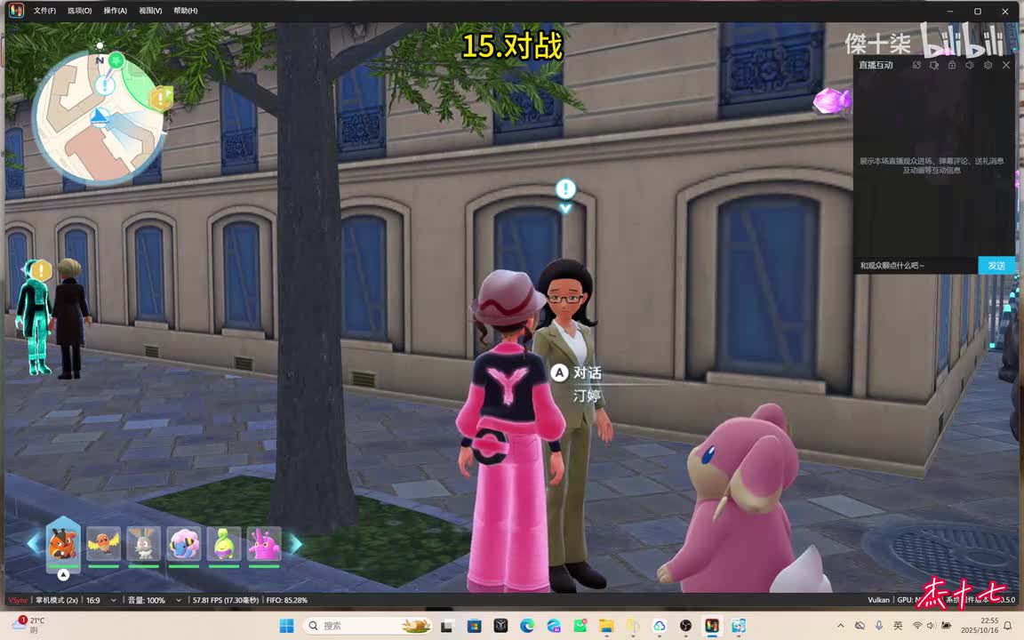This screenshot has width=1024, height=640.
Task: Switch input method via 英 indicator
Action: point(898,626)
